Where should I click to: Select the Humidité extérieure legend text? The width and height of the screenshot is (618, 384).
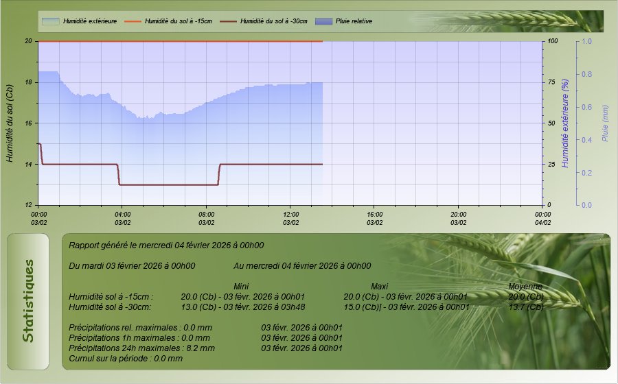coord(91,21)
